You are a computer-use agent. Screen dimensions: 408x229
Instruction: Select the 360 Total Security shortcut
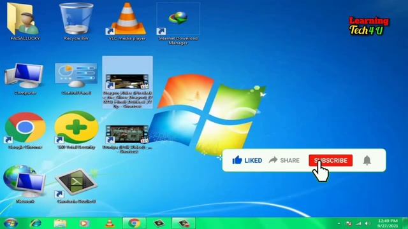pyautogui.click(x=76, y=130)
